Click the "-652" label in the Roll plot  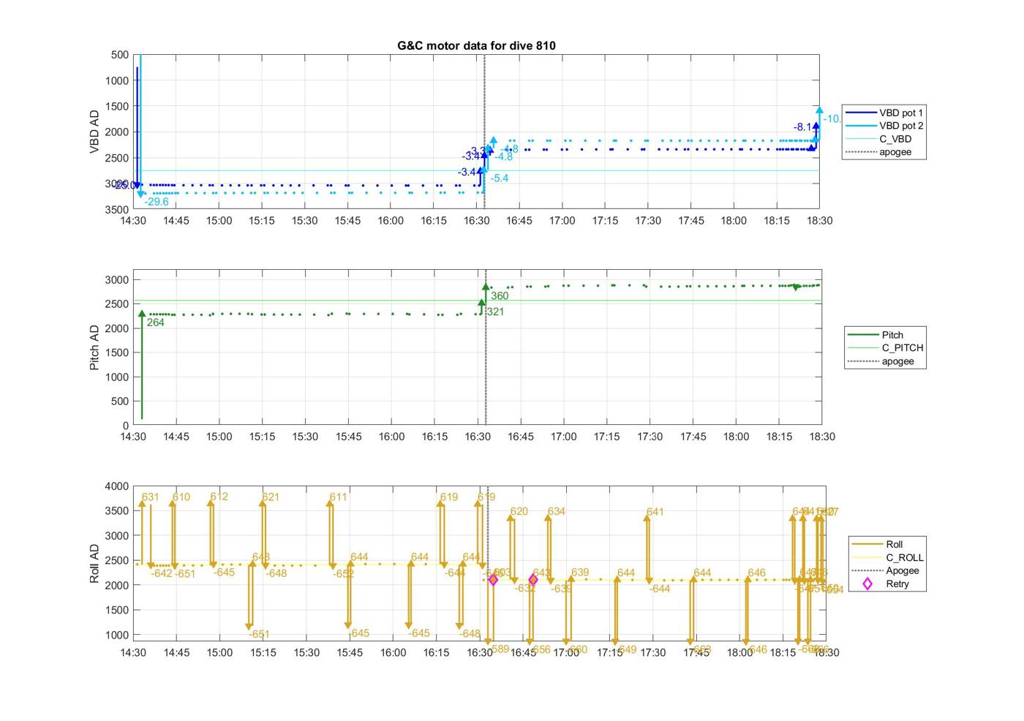tap(344, 574)
